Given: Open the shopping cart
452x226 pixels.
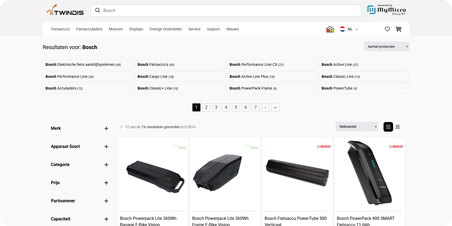Looking at the screenshot, I should click(398, 29).
